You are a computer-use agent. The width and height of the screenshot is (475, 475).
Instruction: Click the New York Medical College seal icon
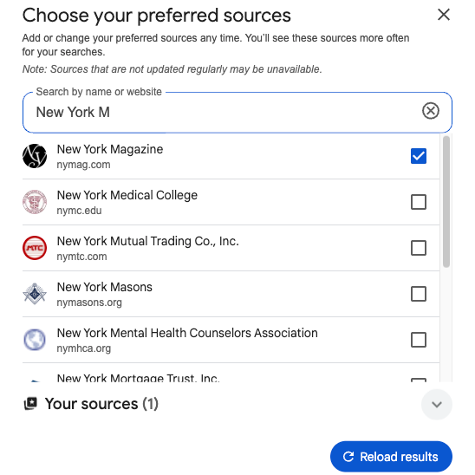pyautogui.click(x=35, y=202)
